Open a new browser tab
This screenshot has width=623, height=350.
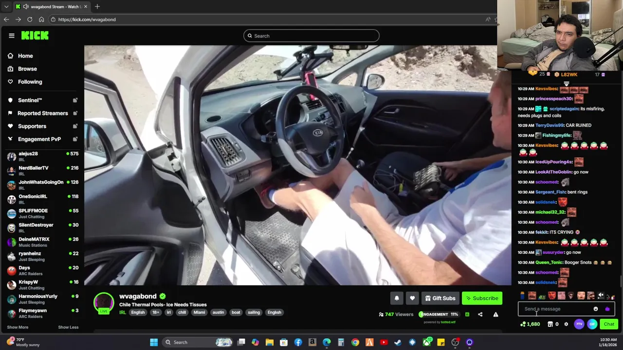[x=97, y=6]
